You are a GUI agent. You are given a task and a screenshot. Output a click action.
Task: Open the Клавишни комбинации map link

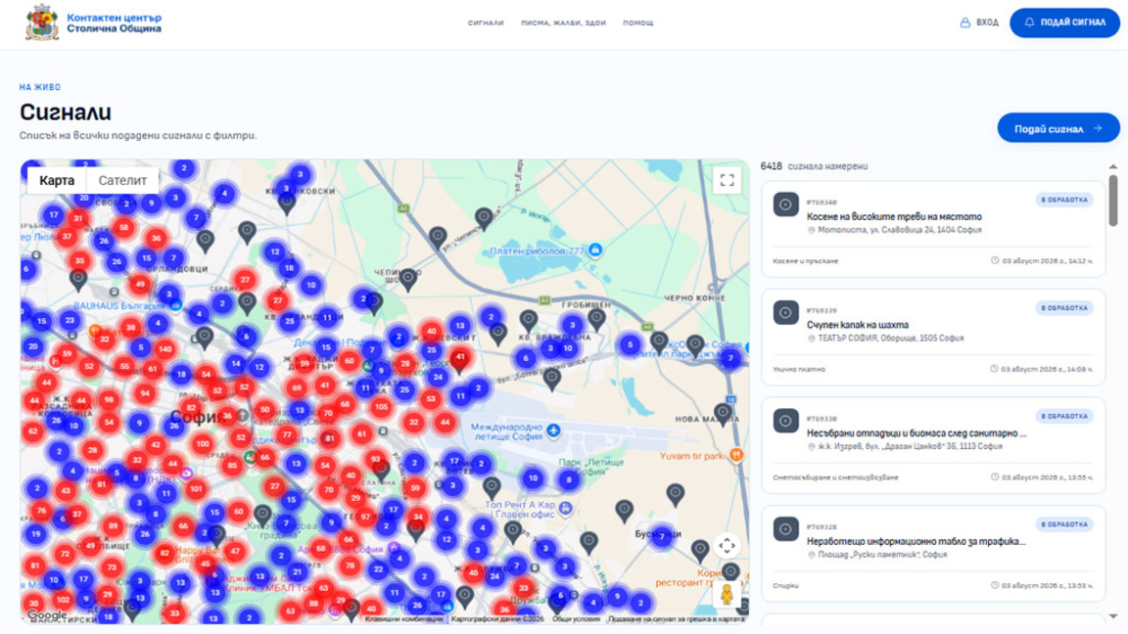(403, 619)
